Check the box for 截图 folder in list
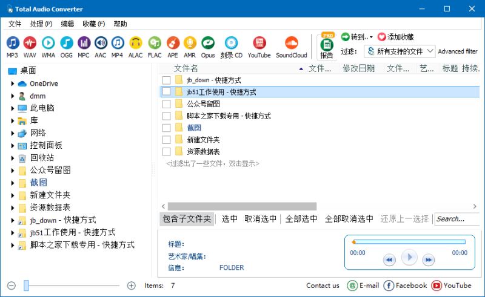 [x=166, y=128]
